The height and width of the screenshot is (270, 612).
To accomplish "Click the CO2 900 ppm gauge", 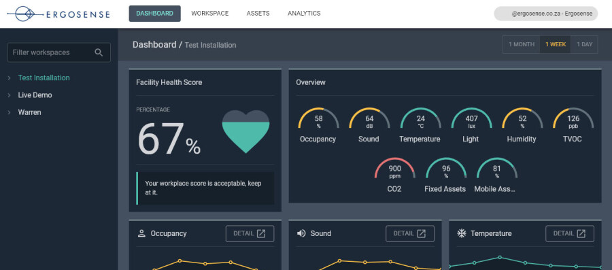I will [394, 169].
